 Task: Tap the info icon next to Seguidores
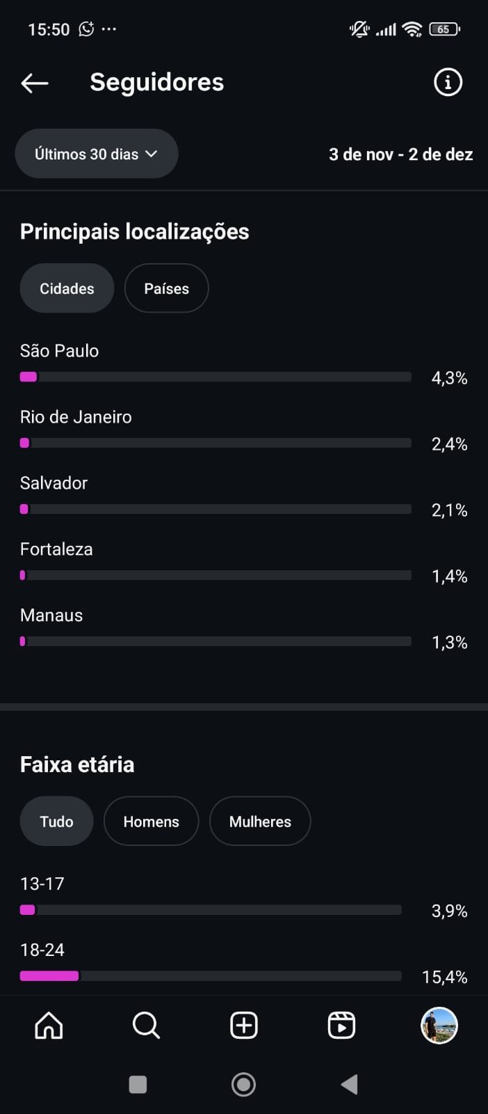[x=448, y=81]
